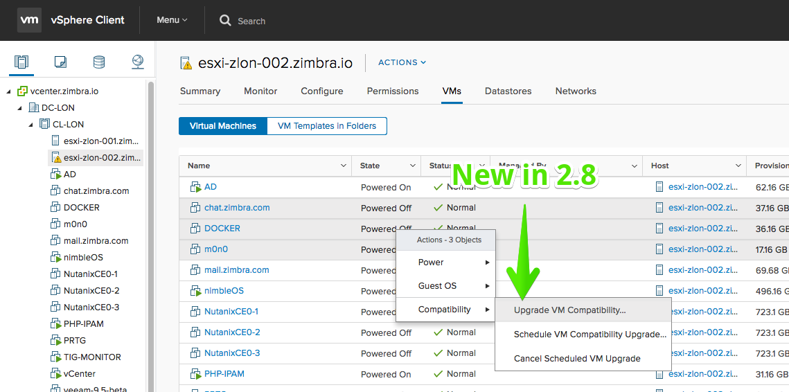Open the Name column filter chevron
The image size is (789, 392).
click(344, 166)
